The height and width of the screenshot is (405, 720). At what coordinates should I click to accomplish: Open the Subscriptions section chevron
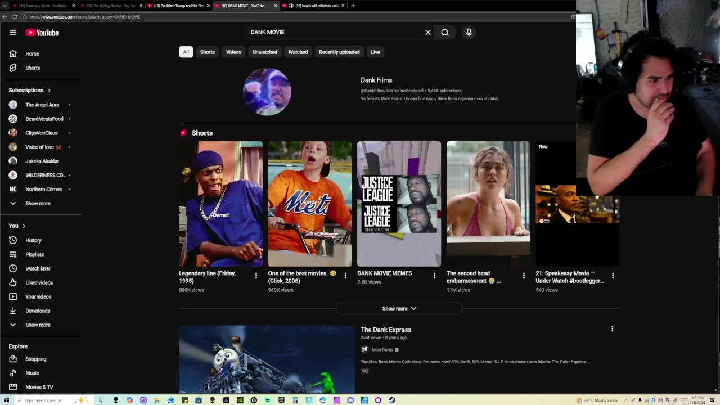coord(49,90)
